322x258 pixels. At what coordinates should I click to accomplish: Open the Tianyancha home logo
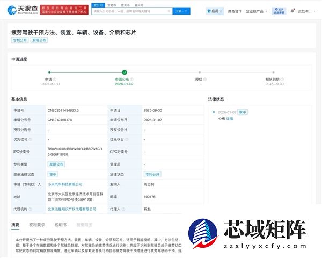[23, 10]
